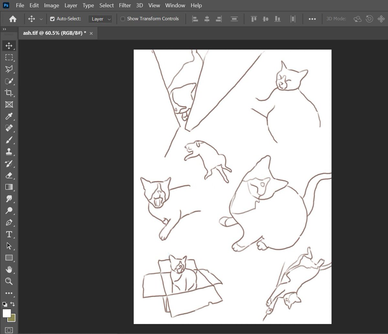Select the Rectangular Marquee tool
The height and width of the screenshot is (334, 388).
(9, 57)
